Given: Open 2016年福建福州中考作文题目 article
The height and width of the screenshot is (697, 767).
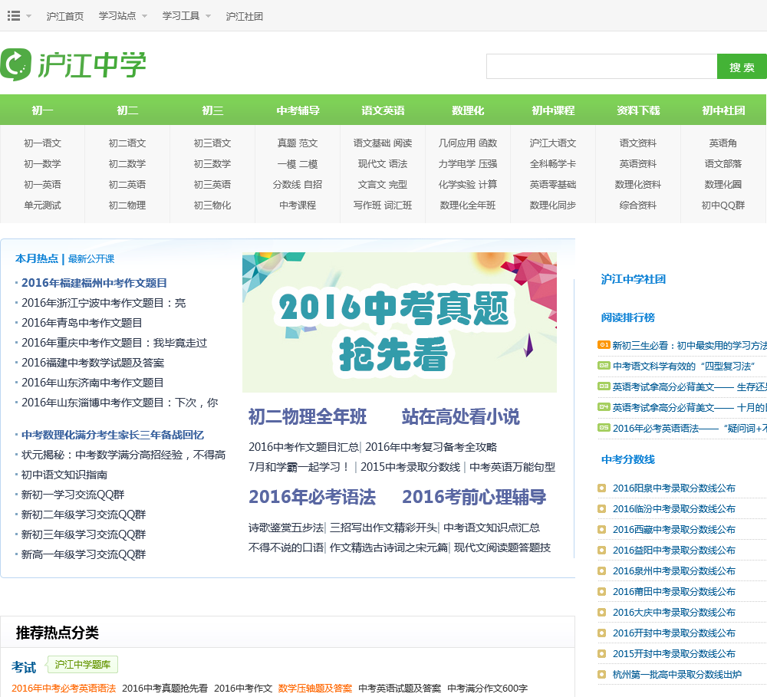Looking at the screenshot, I should (94, 283).
